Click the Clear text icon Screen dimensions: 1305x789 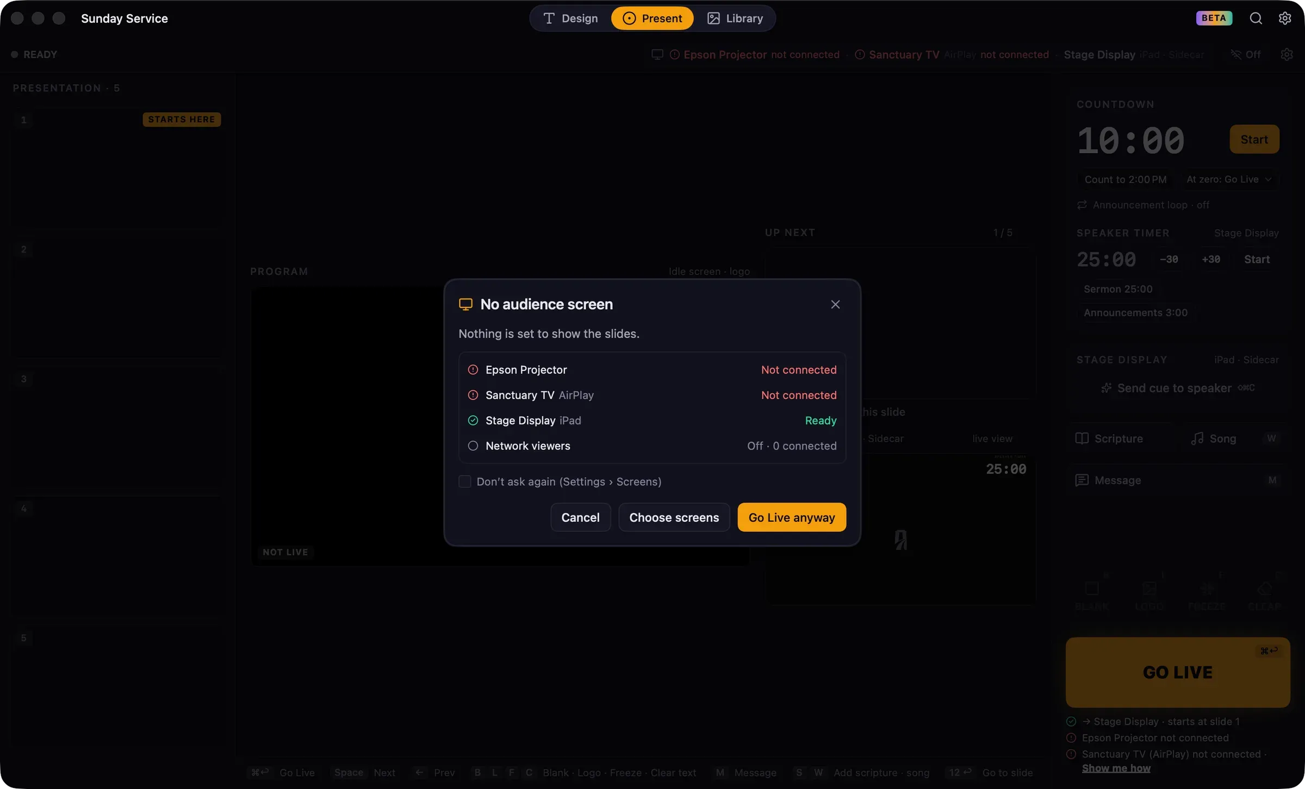tap(1264, 588)
